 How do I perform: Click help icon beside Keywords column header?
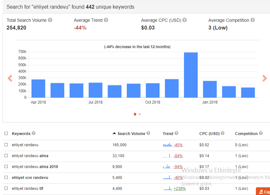click(x=34, y=133)
